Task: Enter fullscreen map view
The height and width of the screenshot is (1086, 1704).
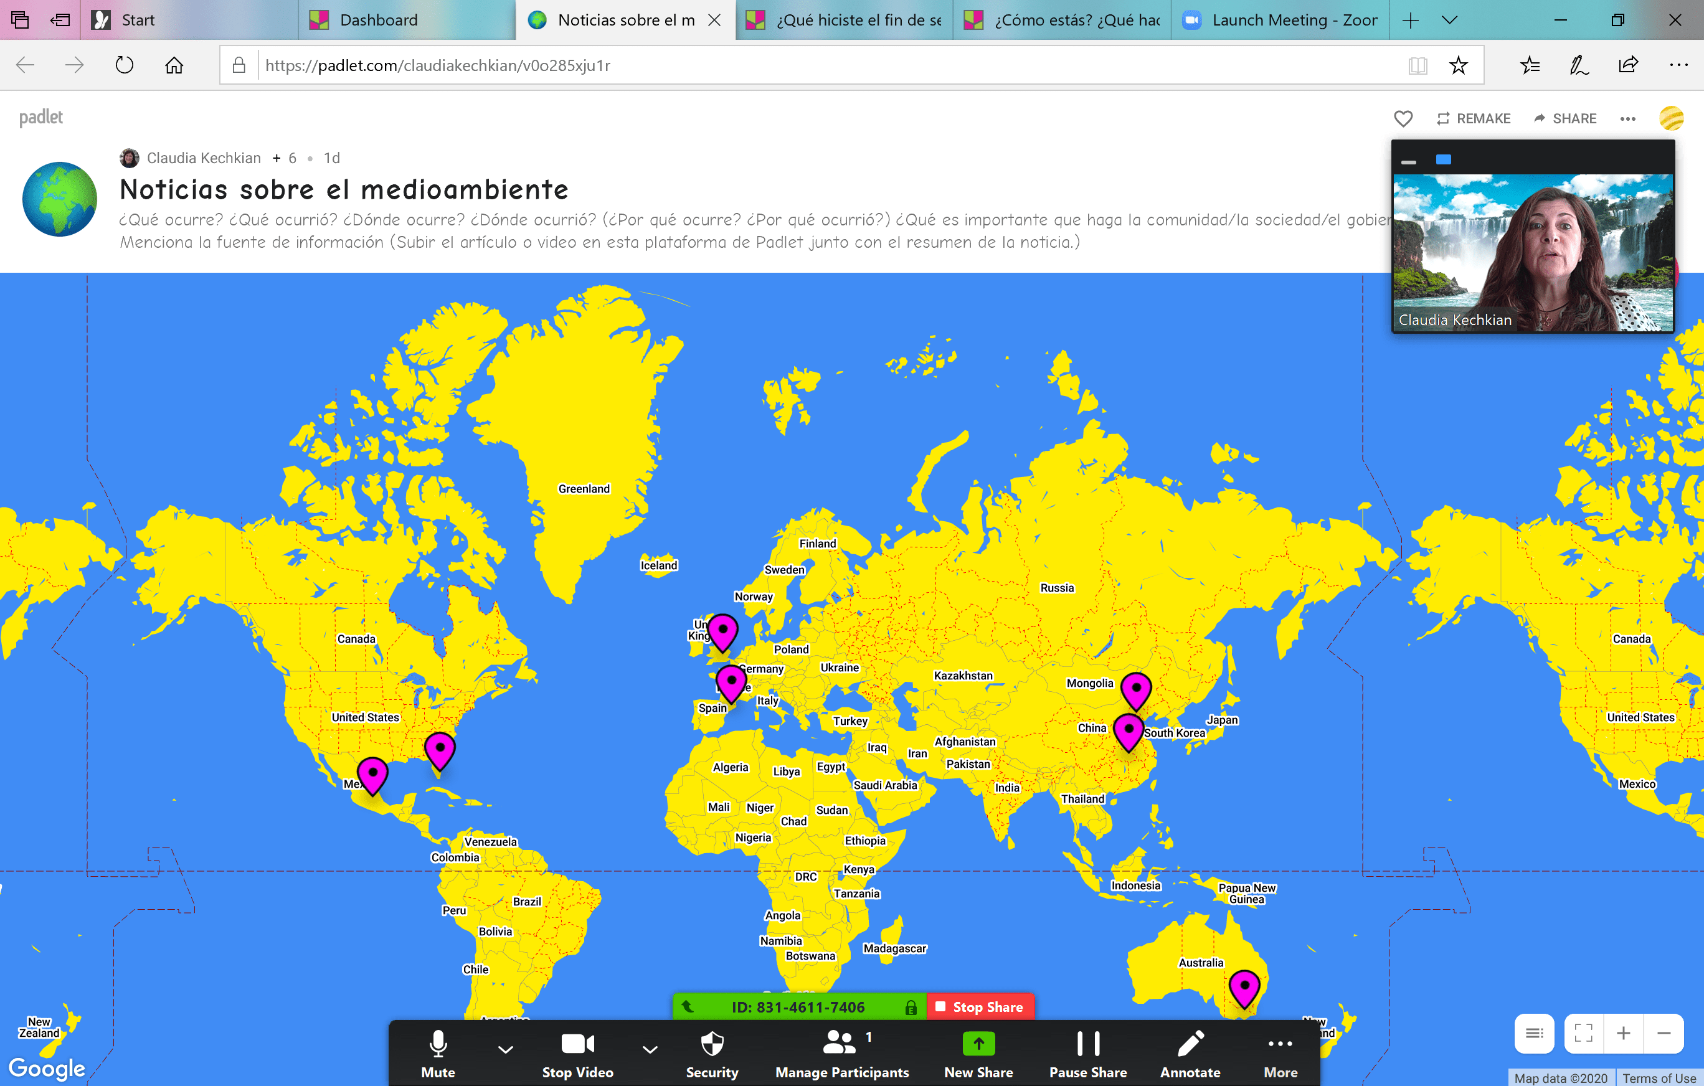Action: [x=1583, y=1033]
